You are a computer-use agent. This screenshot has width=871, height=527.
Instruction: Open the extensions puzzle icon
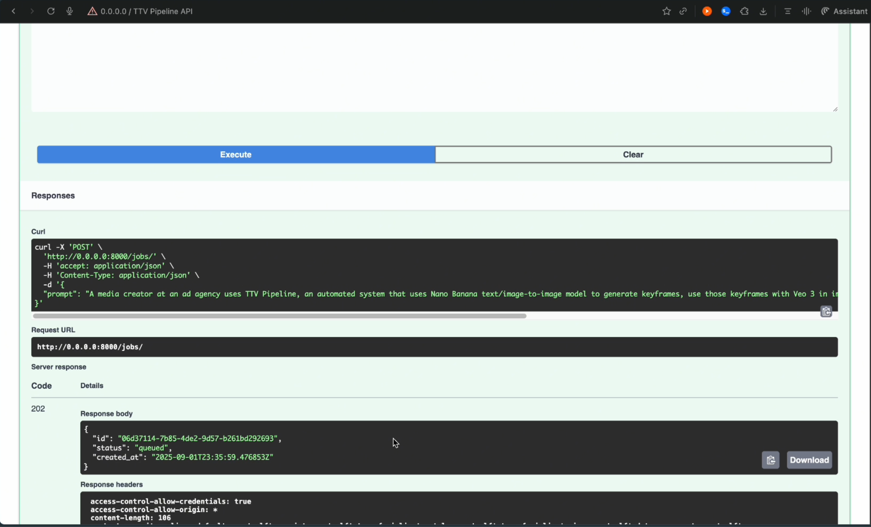click(x=744, y=11)
